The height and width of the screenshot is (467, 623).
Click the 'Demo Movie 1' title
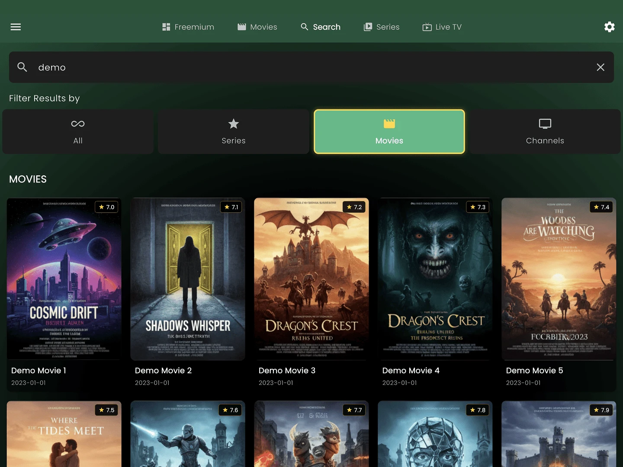tap(39, 371)
